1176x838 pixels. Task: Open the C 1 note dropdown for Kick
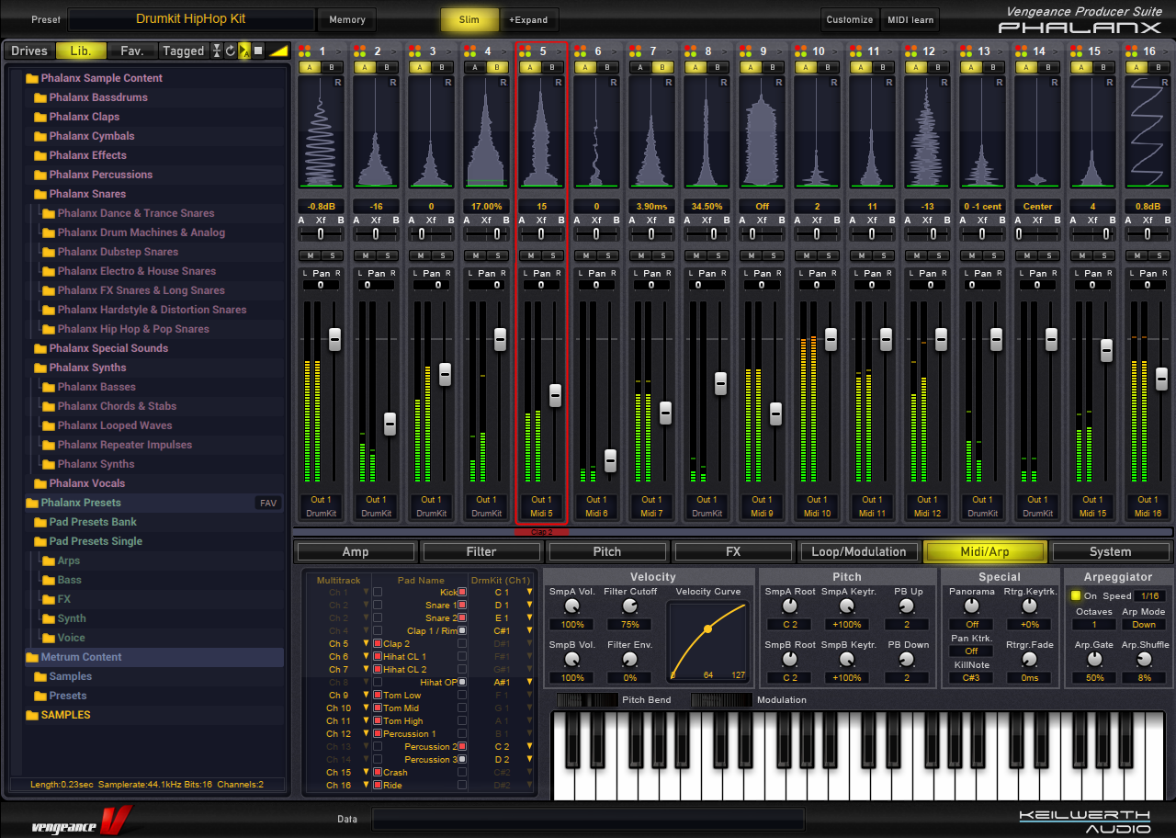coord(529,593)
